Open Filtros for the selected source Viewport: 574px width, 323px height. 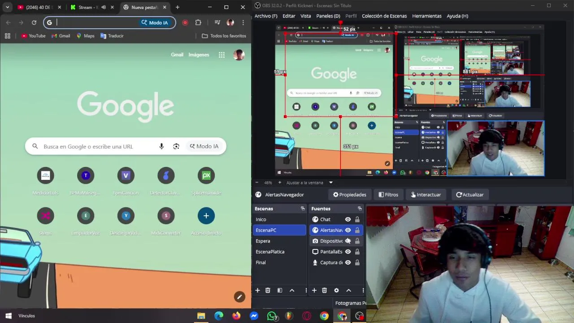click(x=388, y=195)
